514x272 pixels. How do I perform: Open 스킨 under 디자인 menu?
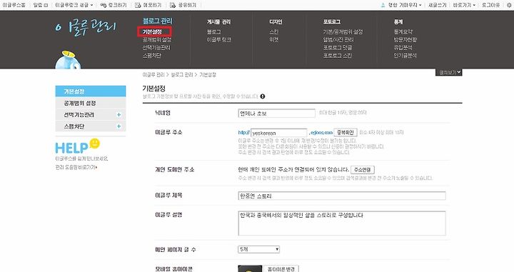click(x=273, y=32)
